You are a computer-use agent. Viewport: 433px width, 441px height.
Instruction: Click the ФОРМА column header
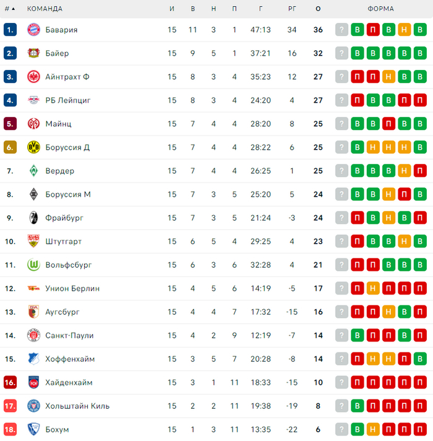point(380,9)
